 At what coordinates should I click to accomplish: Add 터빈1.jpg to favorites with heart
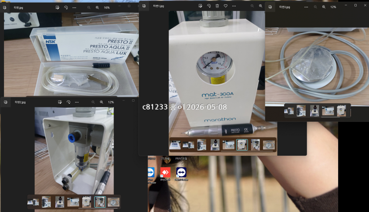(x=226, y=6)
